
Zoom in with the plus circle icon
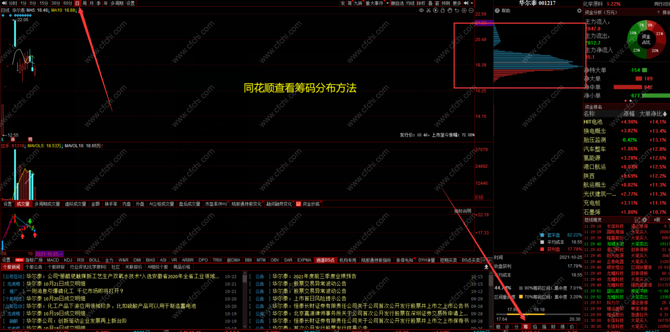(x=464, y=10)
